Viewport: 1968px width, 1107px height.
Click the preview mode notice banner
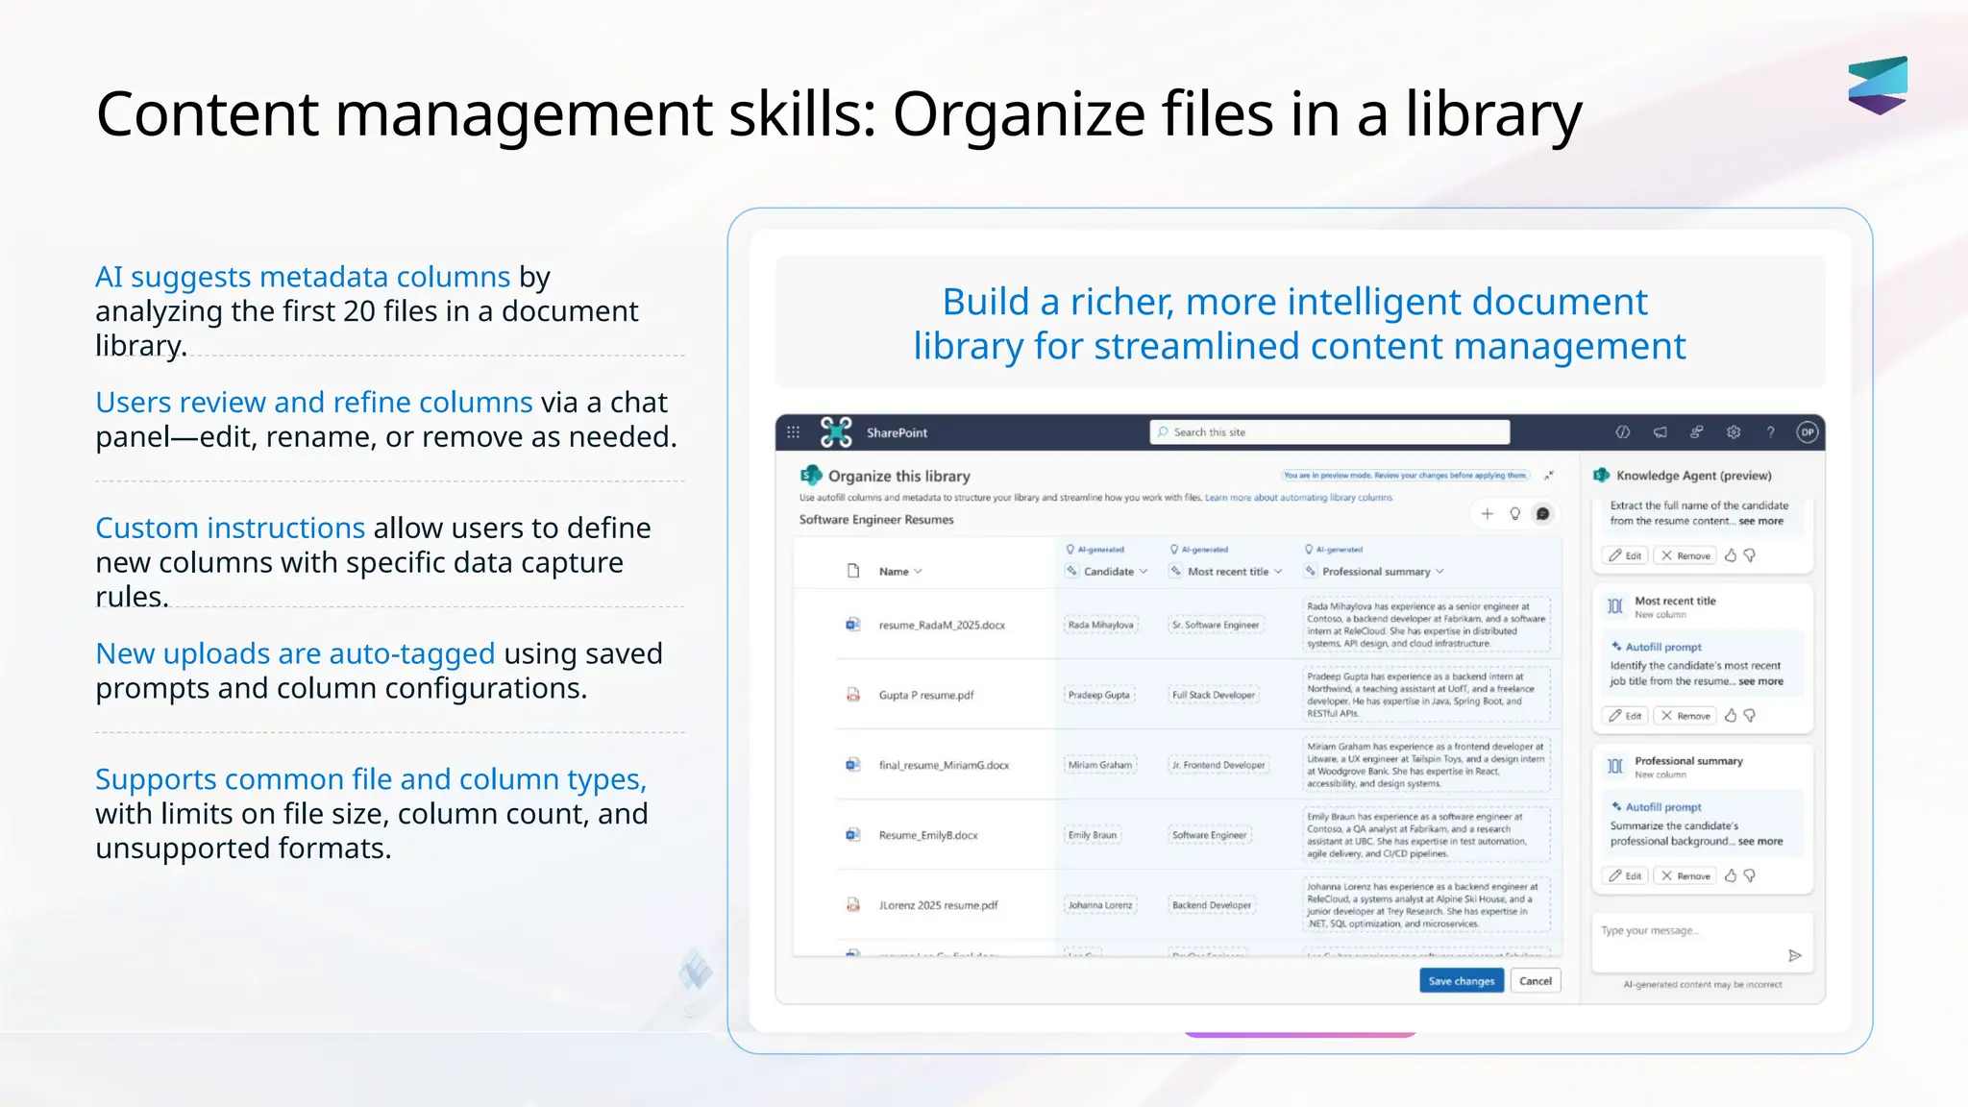[1405, 476]
